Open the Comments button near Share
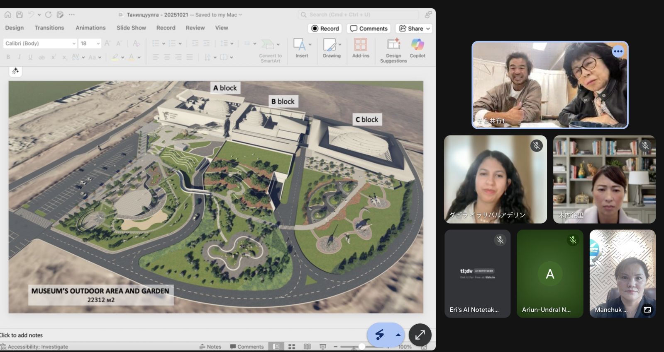This screenshot has width=664, height=352. [369, 29]
